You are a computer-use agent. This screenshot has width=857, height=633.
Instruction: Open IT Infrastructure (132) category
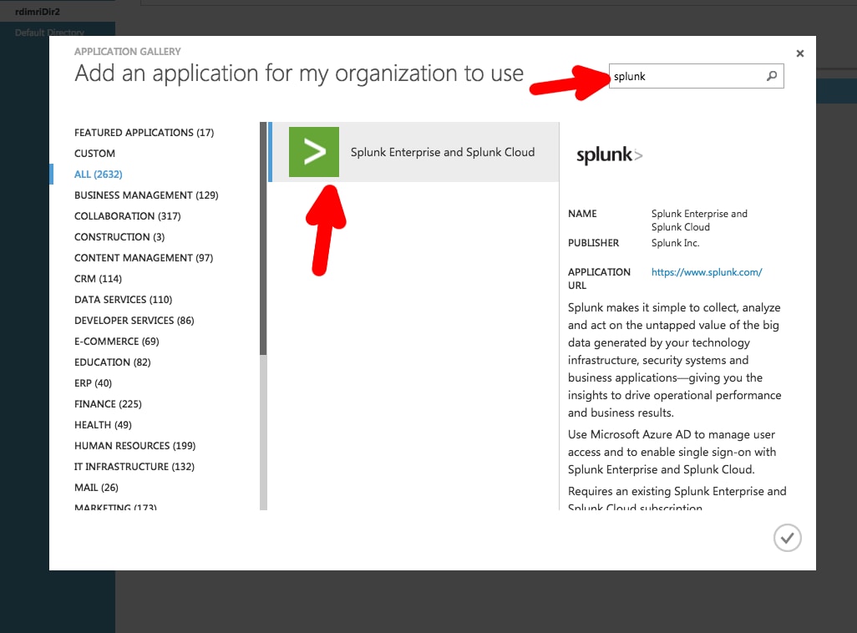pyautogui.click(x=134, y=466)
